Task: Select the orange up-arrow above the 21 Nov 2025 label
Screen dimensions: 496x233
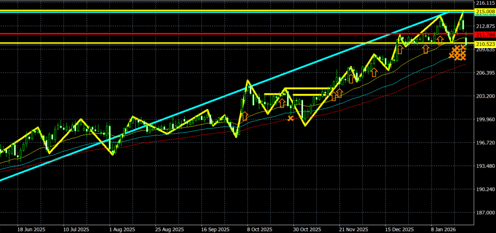Action: (x=351, y=79)
